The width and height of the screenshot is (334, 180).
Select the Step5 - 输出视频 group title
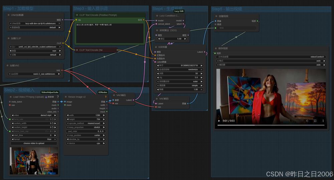pos(227,9)
